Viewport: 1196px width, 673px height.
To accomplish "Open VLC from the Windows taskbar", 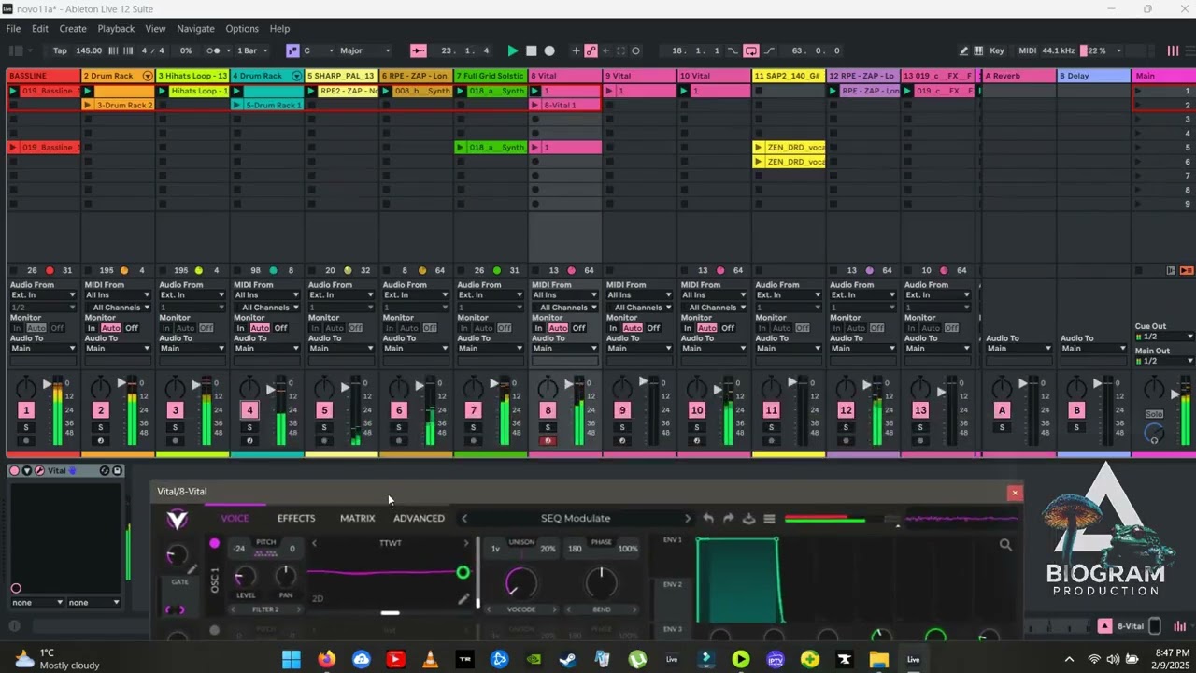I will (430, 659).
